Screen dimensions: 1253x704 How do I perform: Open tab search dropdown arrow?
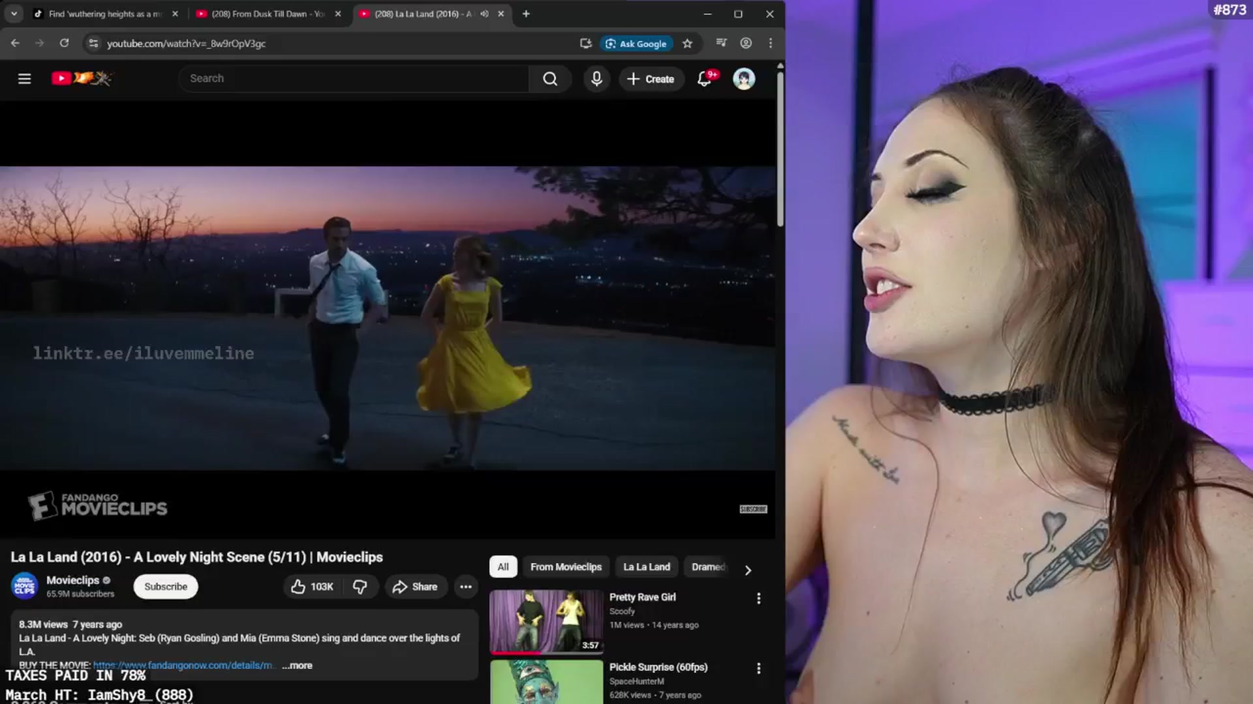tap(14, 14)
